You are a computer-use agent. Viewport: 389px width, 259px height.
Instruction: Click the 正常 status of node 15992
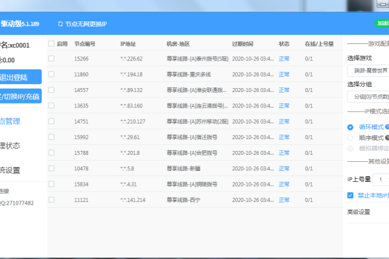point(284,137)
